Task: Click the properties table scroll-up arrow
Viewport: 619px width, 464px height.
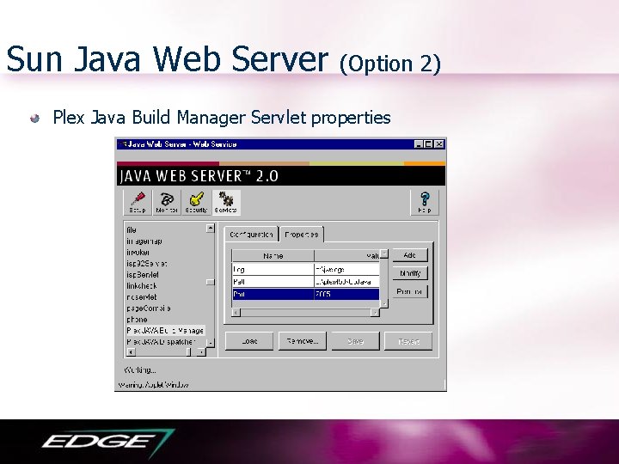Action: [384, 253]
